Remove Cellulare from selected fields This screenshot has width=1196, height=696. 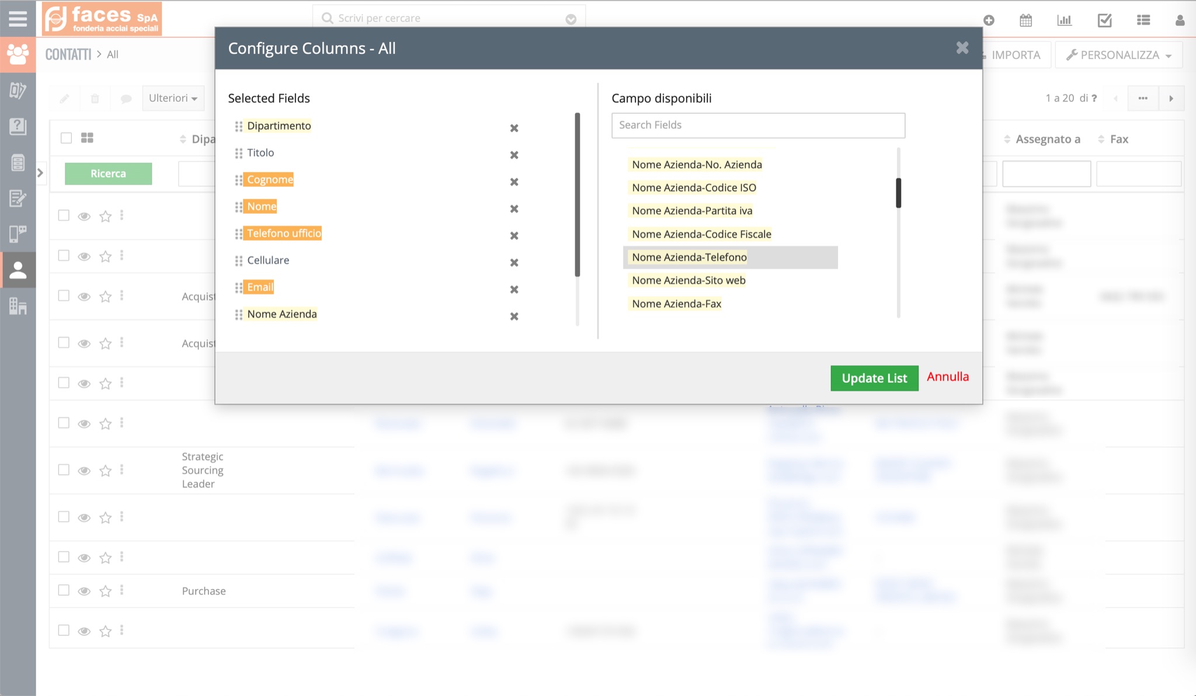tap(514, 262)
